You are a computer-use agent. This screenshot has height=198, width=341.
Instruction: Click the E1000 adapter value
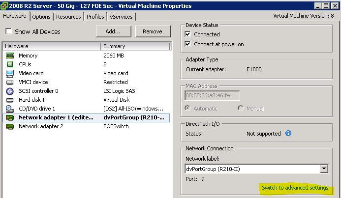tap(254, 69)
